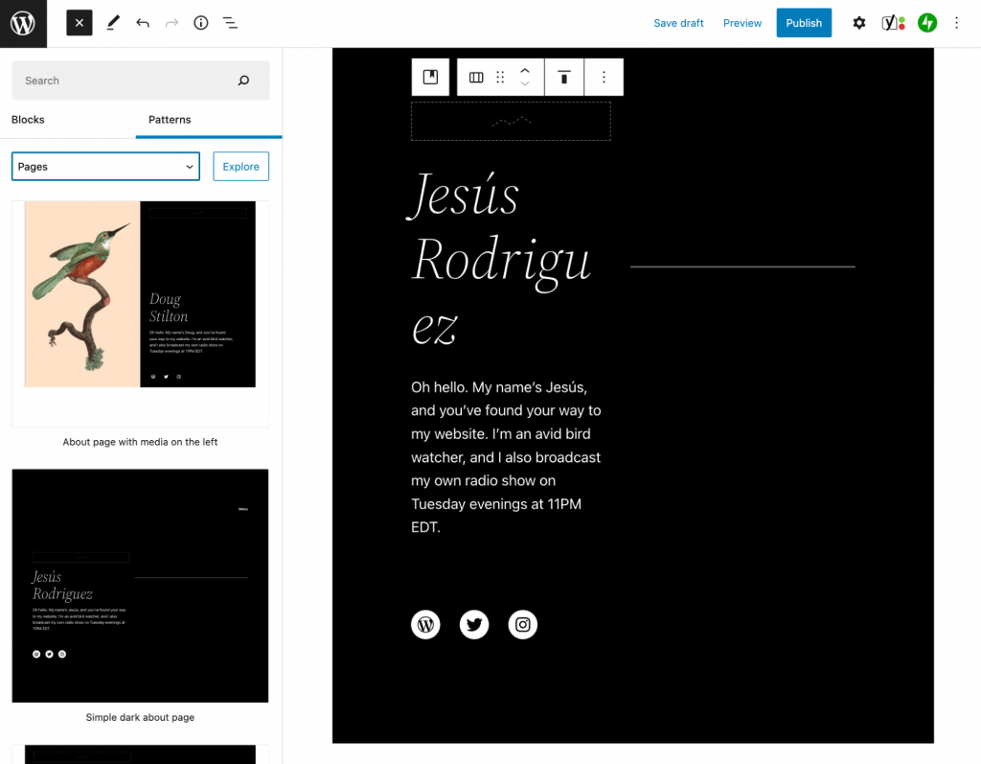Switch to the Blocks tab
Screen dimensions: 981x764
(28, 120)
